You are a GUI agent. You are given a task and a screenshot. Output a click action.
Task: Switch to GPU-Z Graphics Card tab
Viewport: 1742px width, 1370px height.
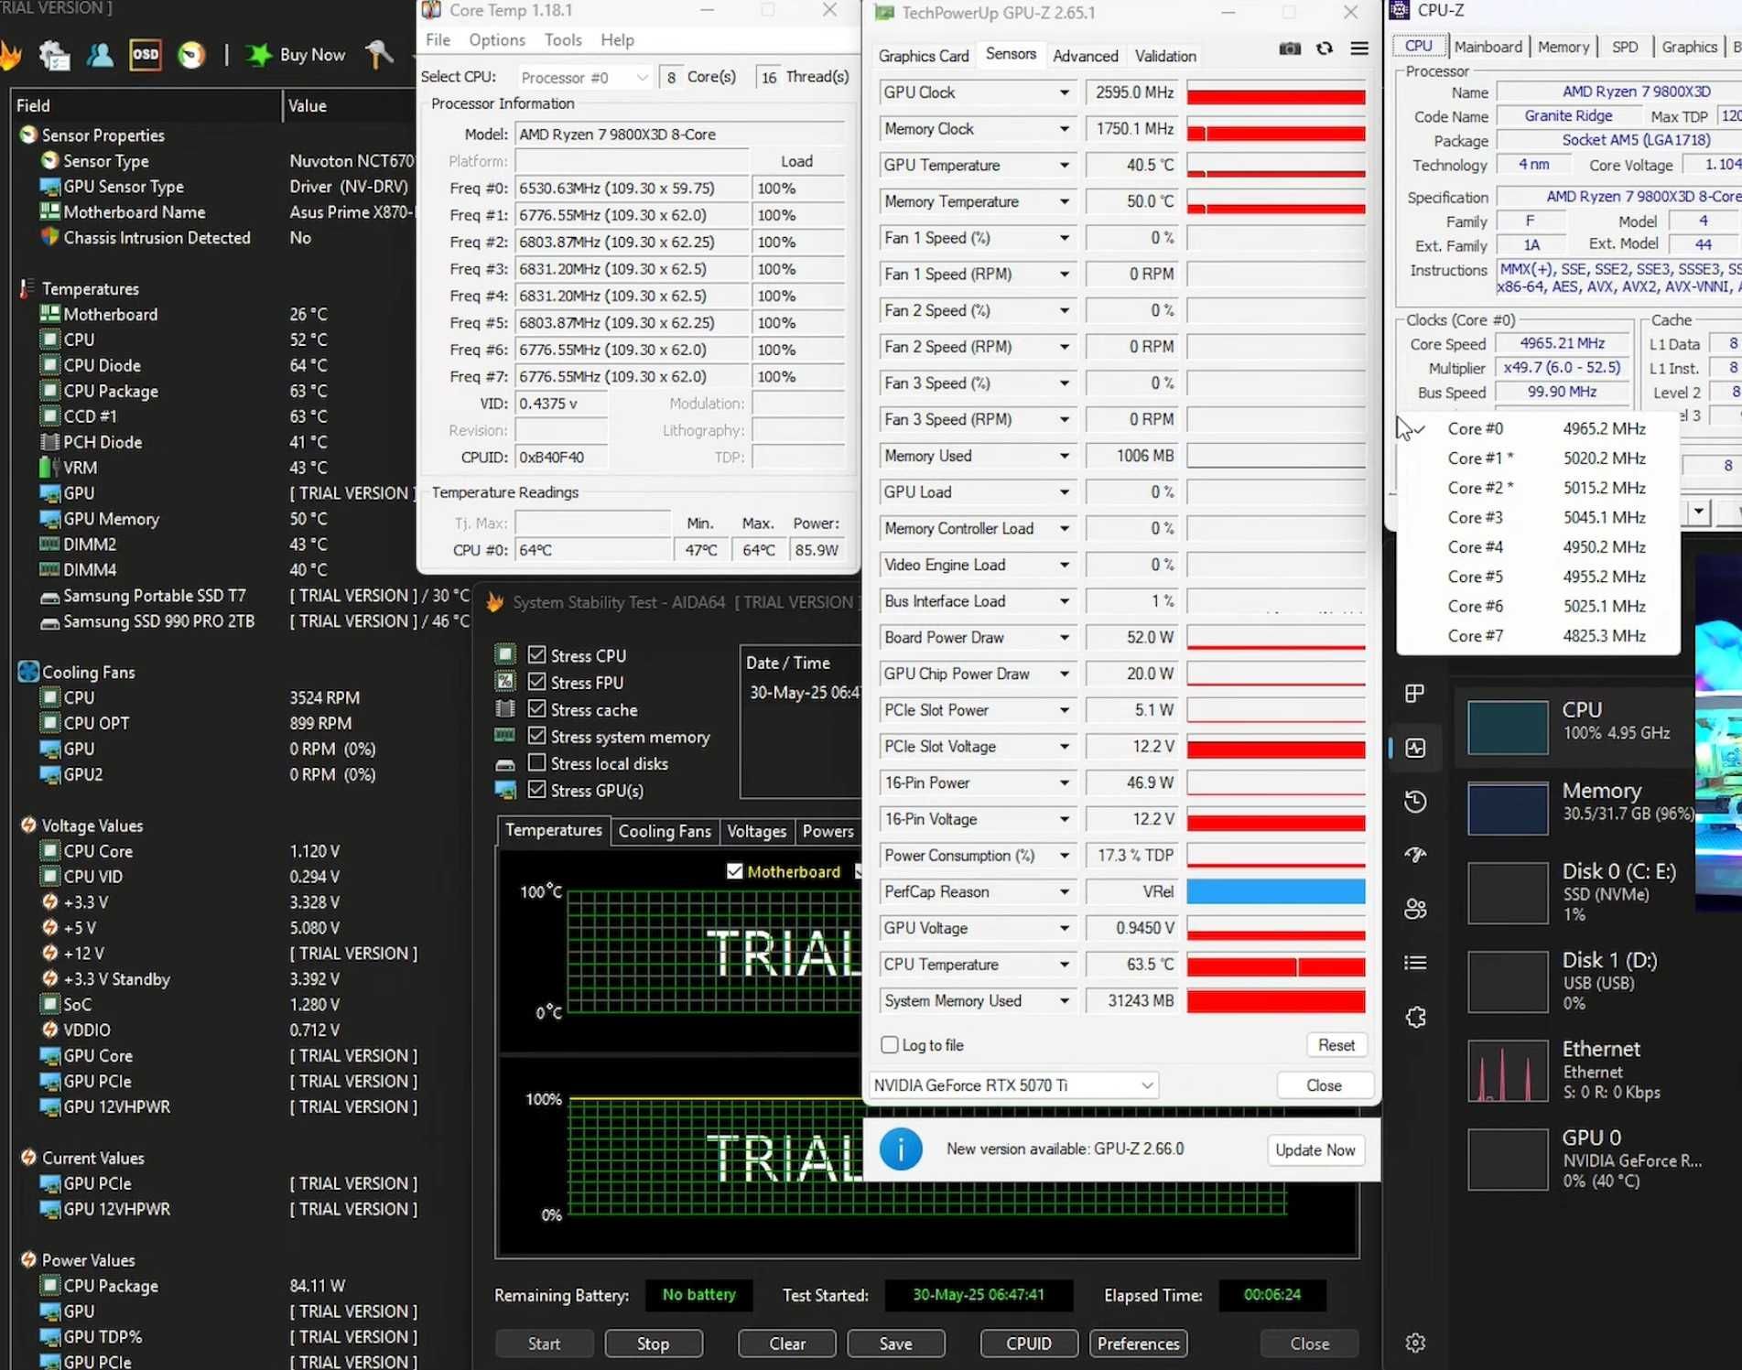click(x=923, y=56)
